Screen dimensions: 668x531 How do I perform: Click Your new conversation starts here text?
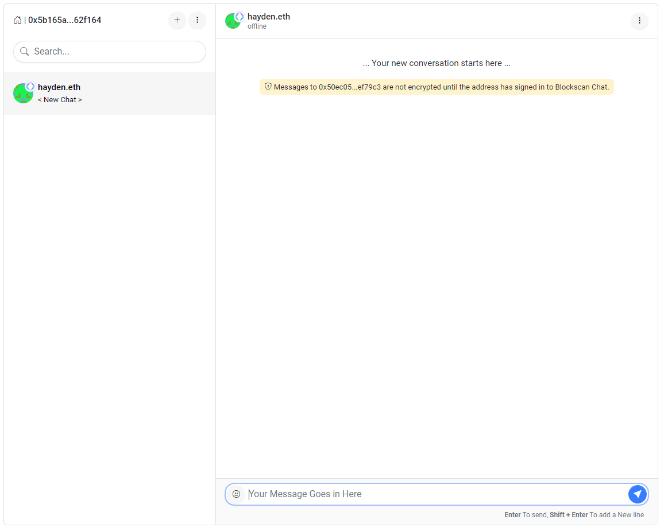pyautogui.click(x=437, y=63)
